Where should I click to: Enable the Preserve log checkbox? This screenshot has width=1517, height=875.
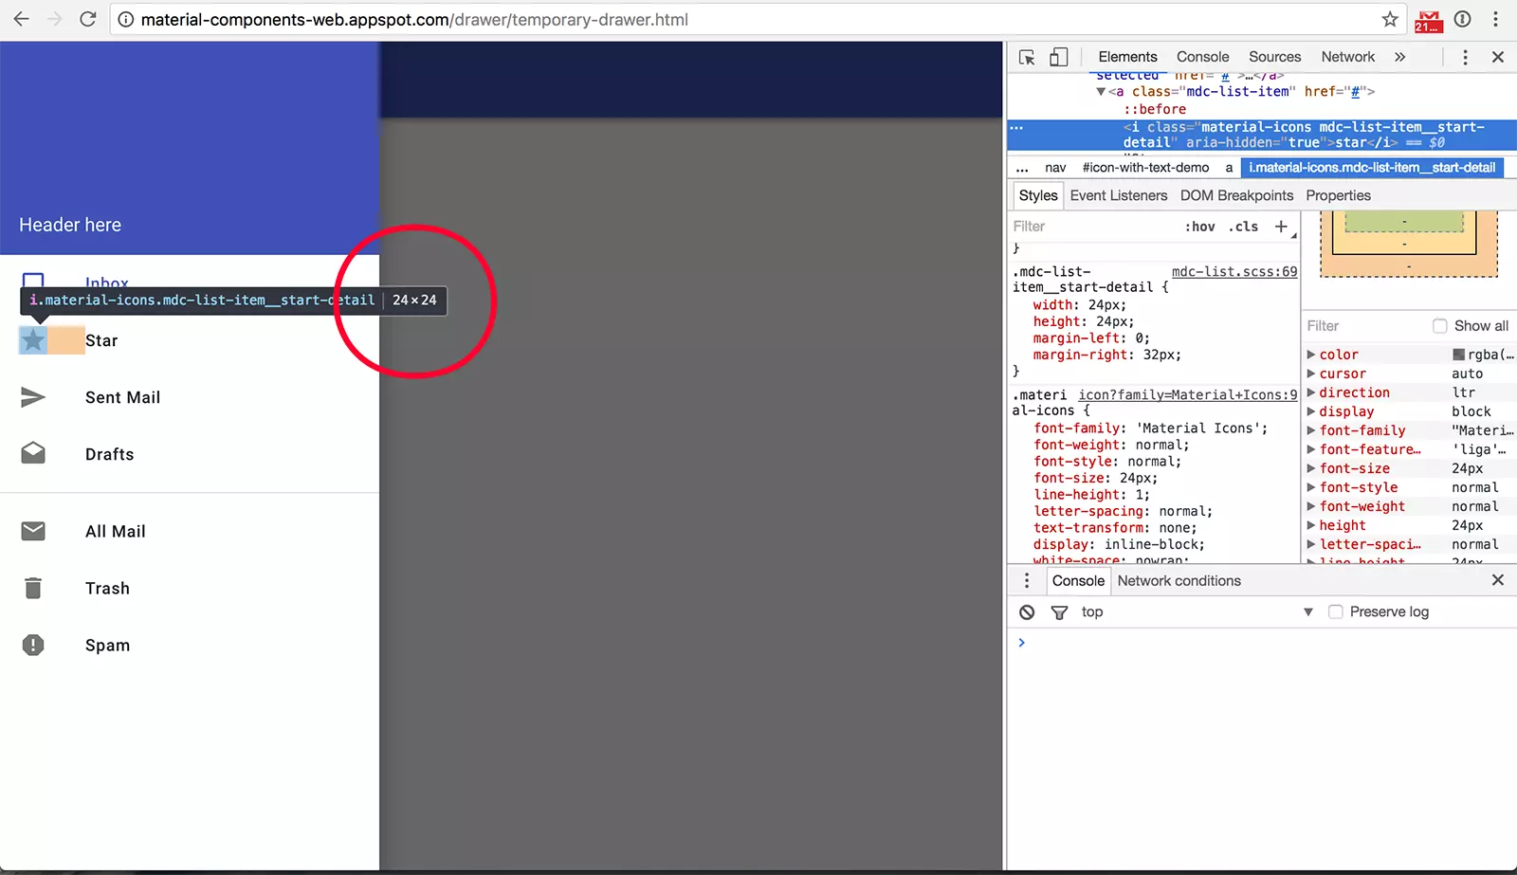(x=1335, y=612)
